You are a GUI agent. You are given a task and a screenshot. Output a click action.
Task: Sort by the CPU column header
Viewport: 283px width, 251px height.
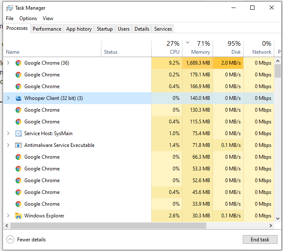pyautogui.click(x=167, y=48)
